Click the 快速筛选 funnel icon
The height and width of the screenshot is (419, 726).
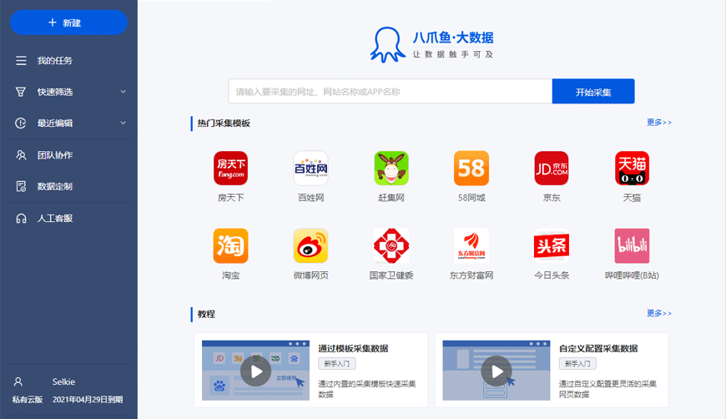tap(21, 92)
